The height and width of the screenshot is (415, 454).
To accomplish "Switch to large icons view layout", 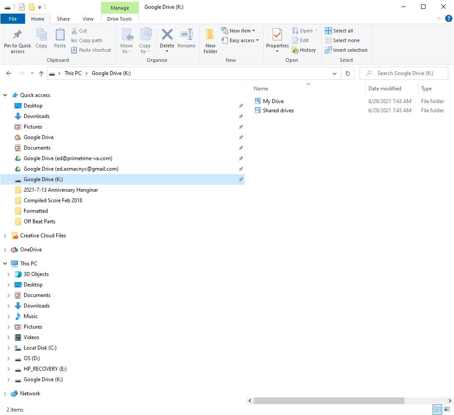I will [x=447, y=409].
